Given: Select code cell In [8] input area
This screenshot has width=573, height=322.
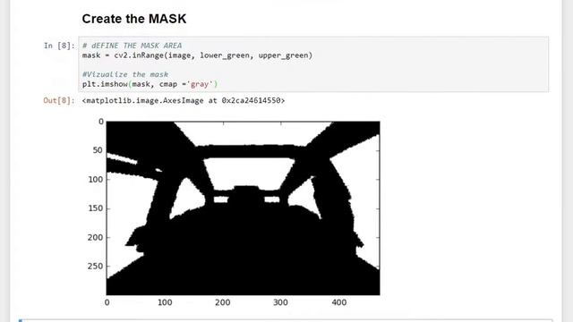Looking at the screenshot, I should 313,64.
